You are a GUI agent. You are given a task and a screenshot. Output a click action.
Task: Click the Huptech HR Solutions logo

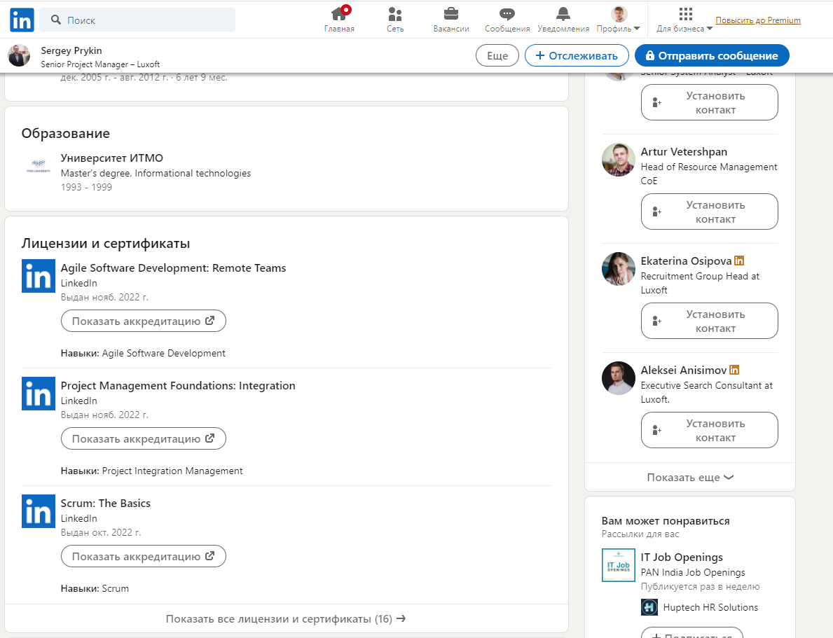click(x=649, y=607)
